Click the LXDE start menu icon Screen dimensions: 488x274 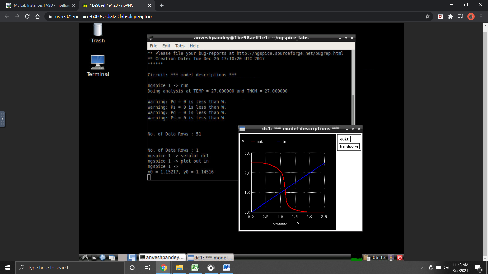pyautogui.click(x=85, y=258)
